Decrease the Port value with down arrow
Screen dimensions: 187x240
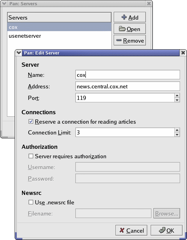click(x=177, y=100)
